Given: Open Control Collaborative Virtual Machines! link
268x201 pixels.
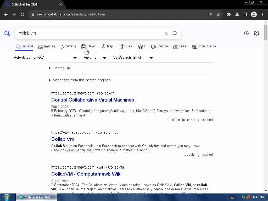Looking at the screenshot, I should tap(93, 100).
